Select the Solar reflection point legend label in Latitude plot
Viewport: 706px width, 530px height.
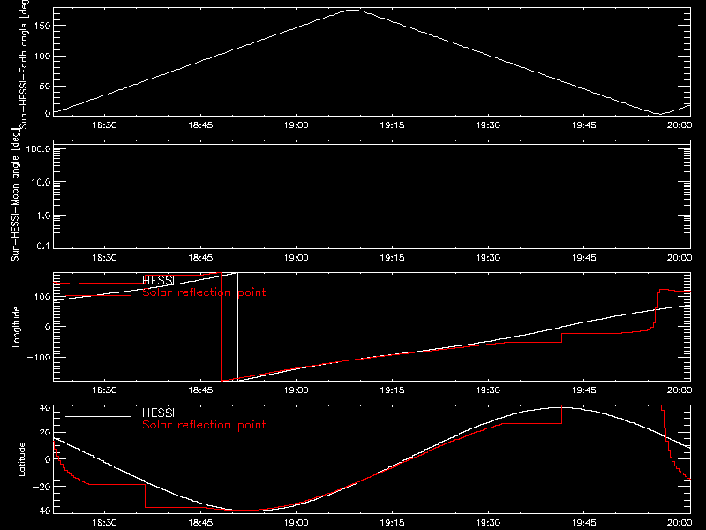pyautogui.click(x=204, y=425)
